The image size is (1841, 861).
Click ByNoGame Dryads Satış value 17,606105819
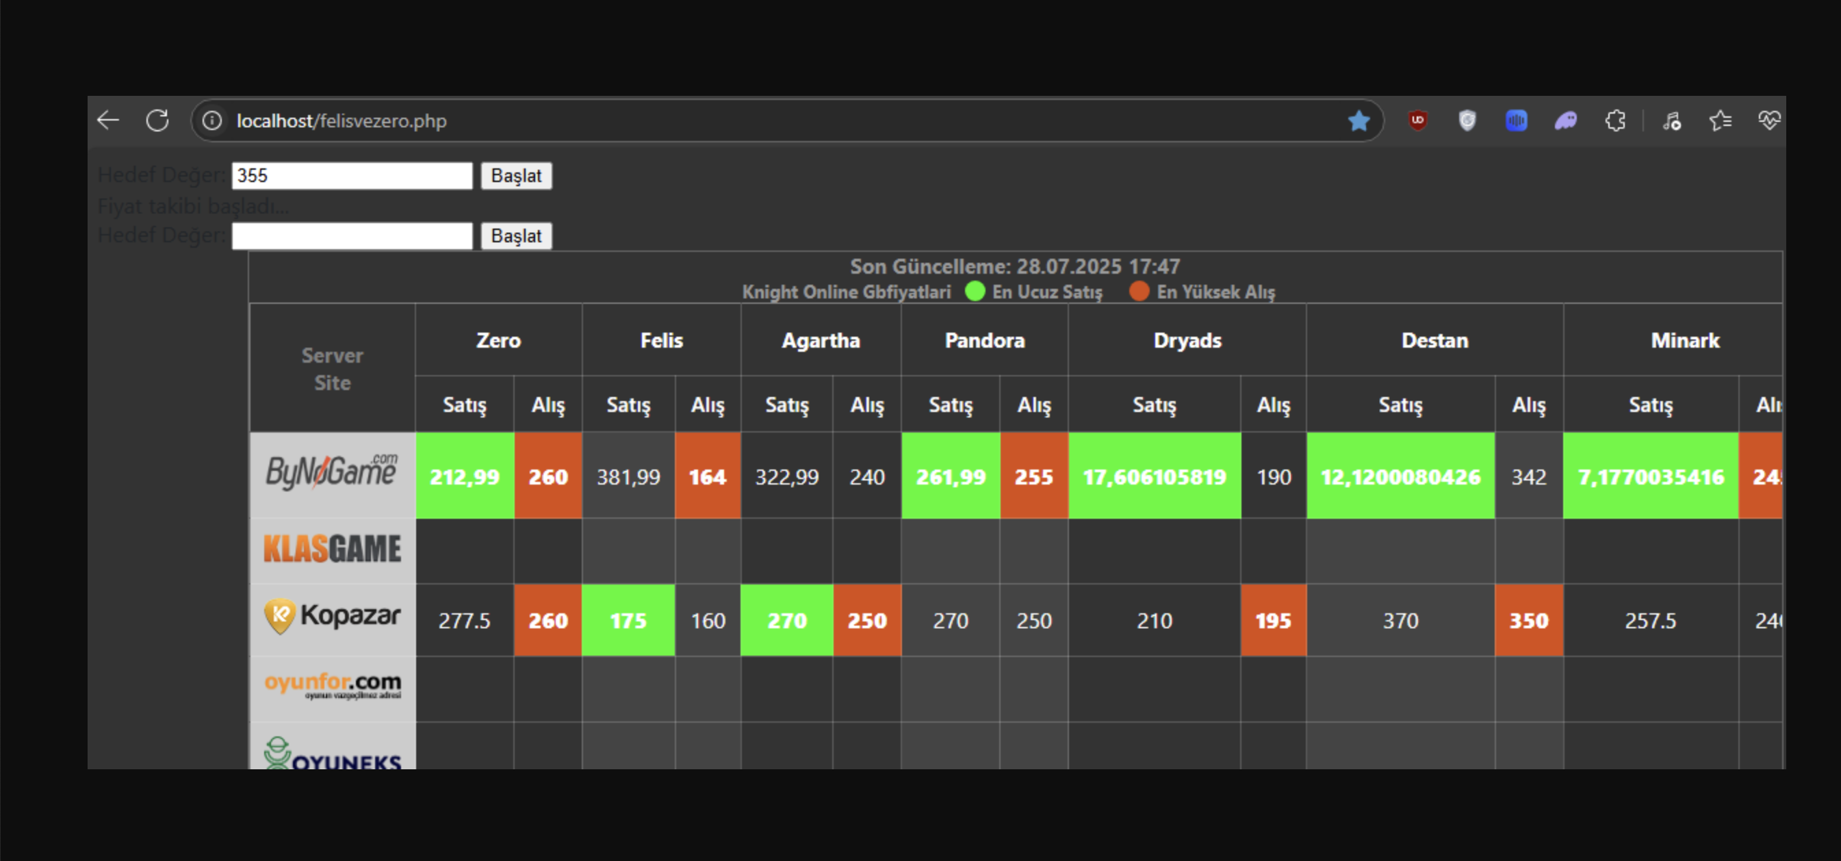click(x=1154, y=476)
